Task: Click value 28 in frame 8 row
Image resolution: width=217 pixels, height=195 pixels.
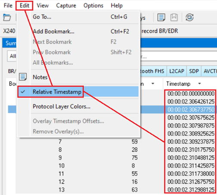Action: click(135, 150)
